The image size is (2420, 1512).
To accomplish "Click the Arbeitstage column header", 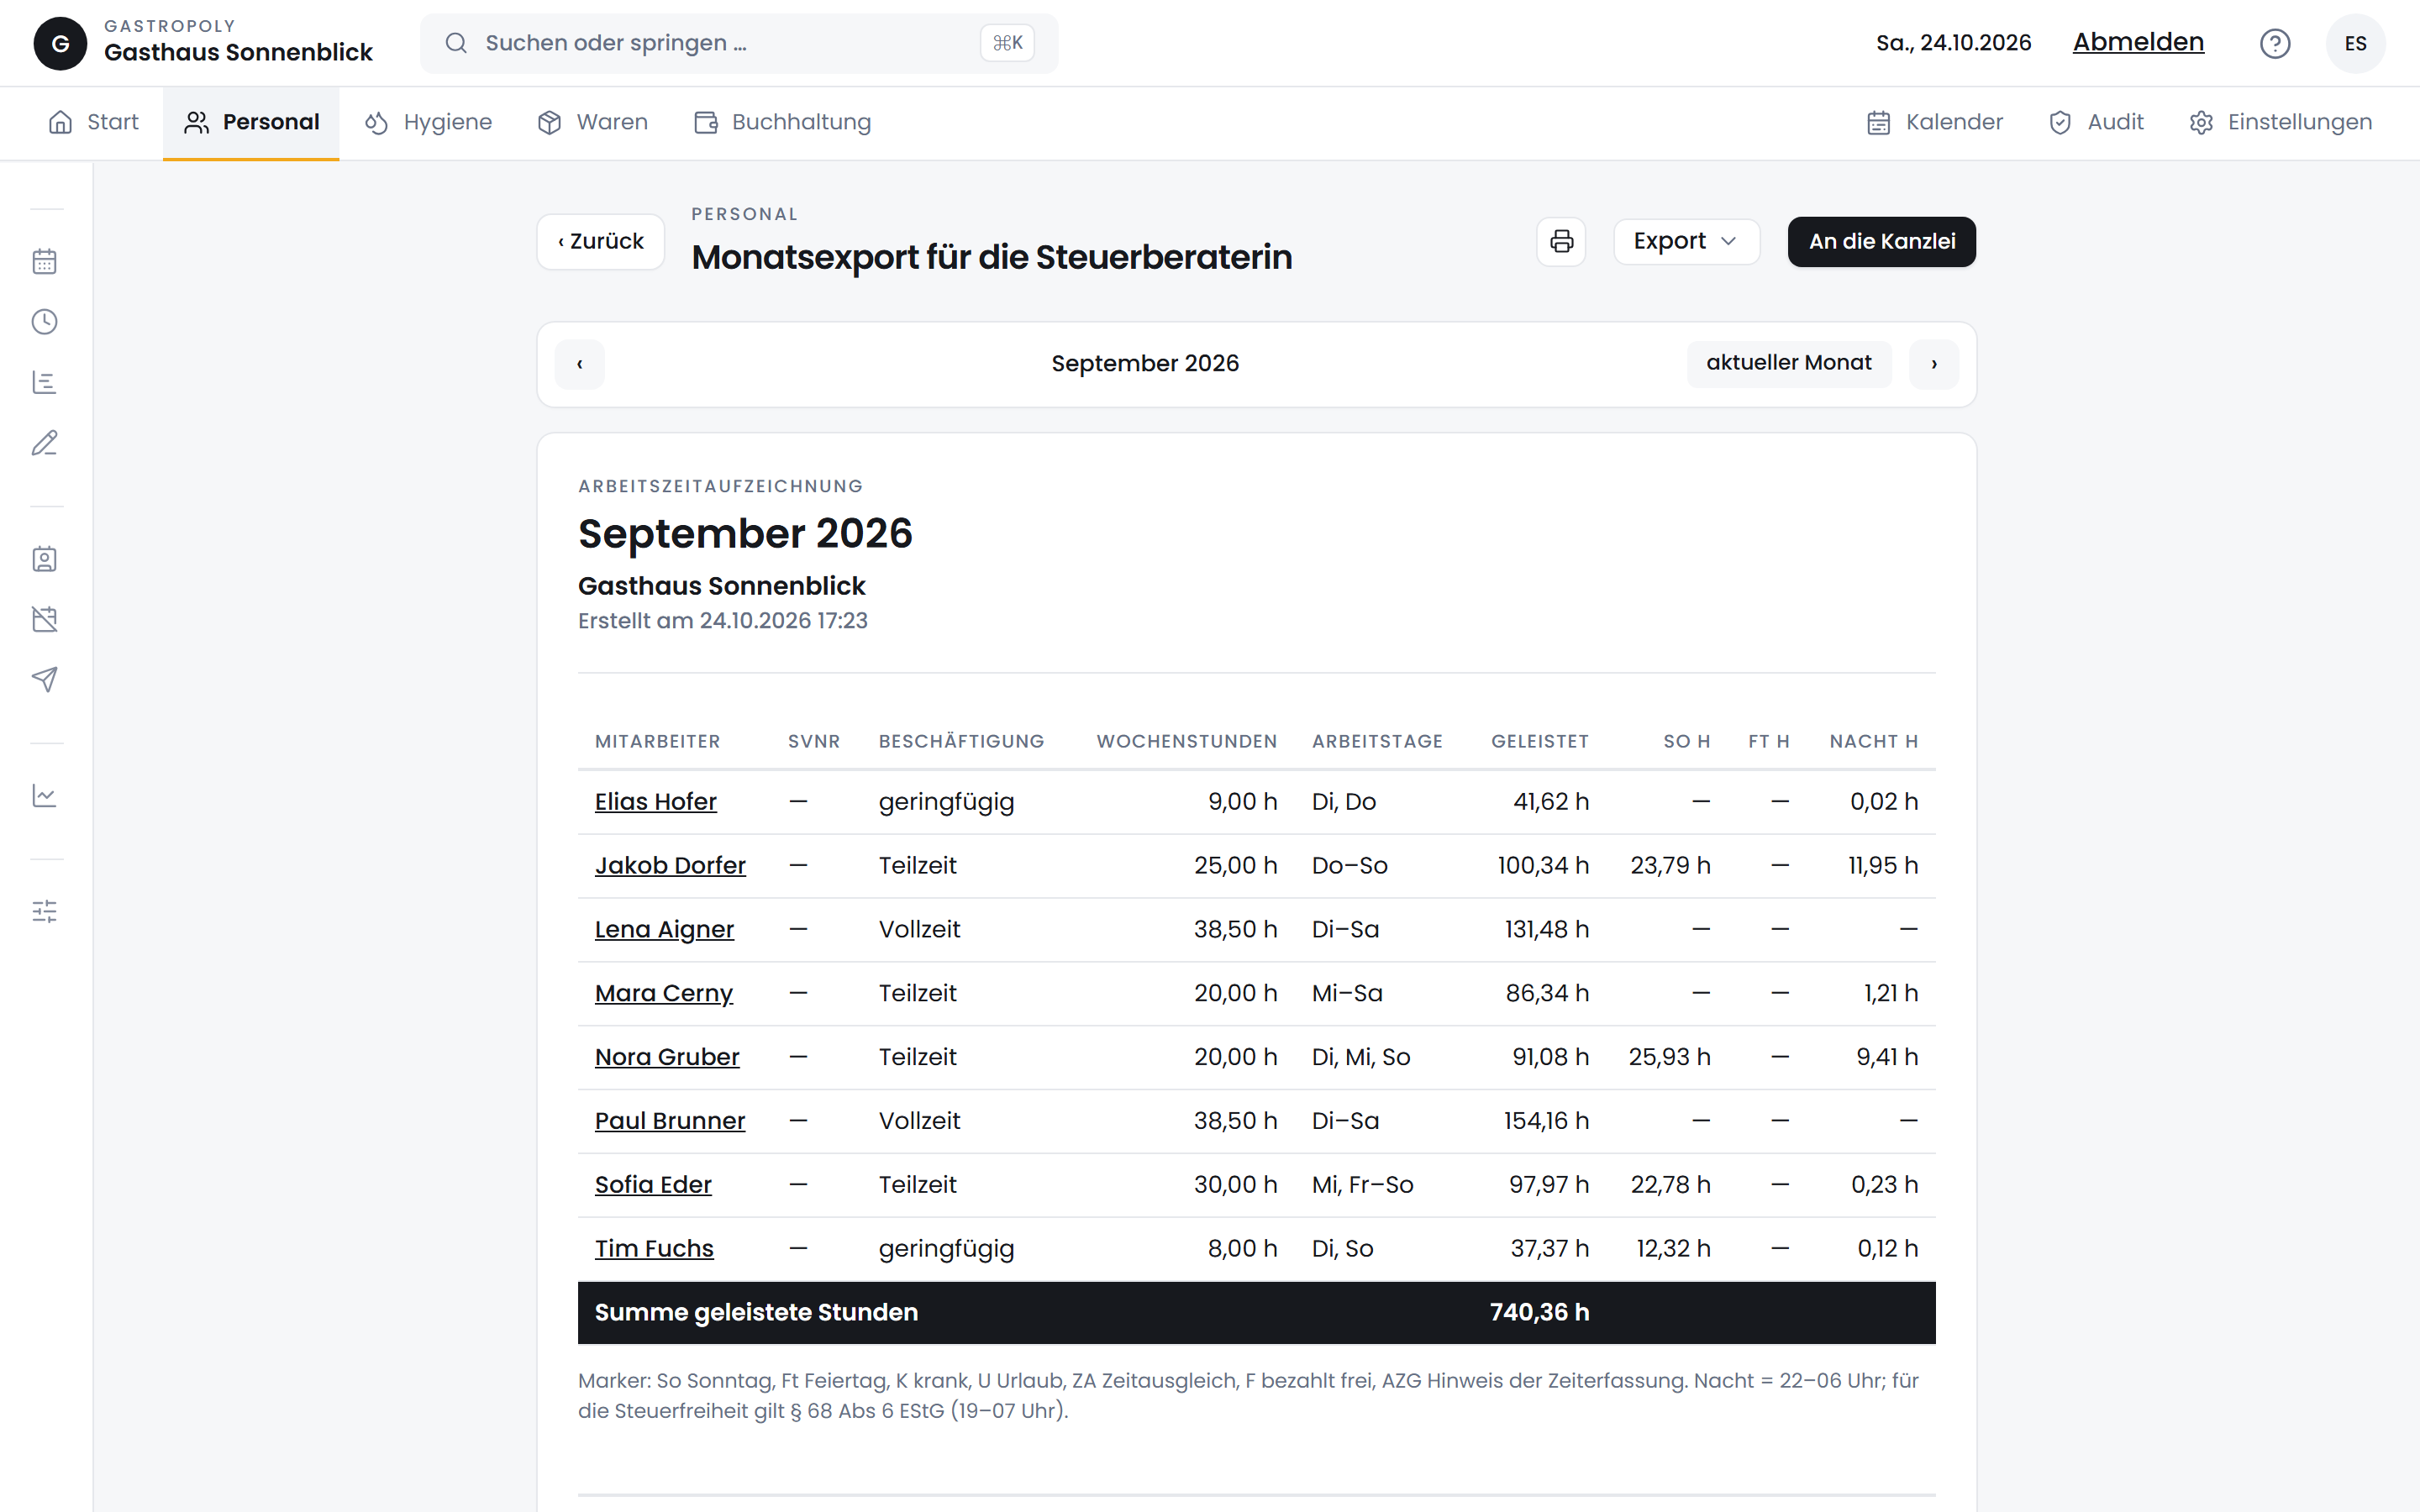I will pyautogui.click(x=1377, y=742).
